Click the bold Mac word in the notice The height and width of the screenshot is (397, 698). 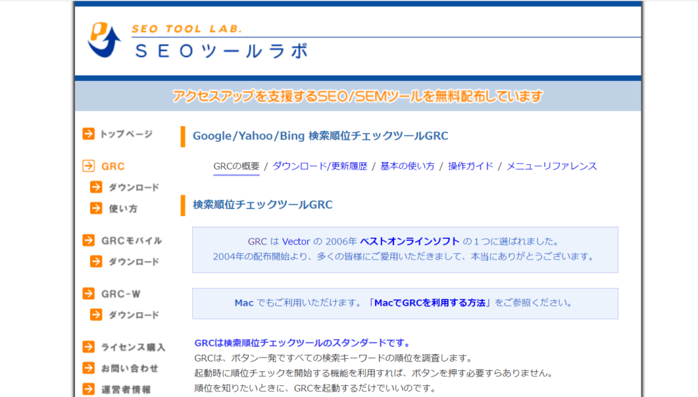(244, 303)
